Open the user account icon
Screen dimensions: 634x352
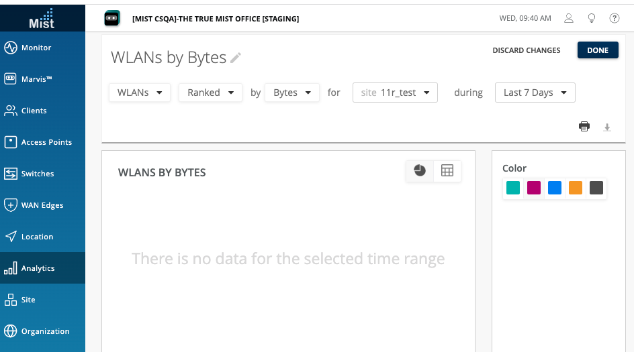569,19
